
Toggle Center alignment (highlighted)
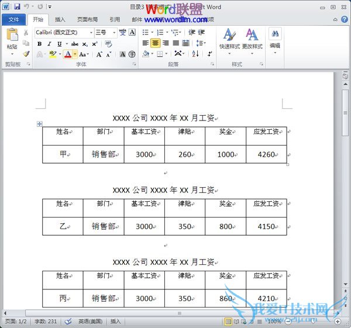[x=156, y=43]
